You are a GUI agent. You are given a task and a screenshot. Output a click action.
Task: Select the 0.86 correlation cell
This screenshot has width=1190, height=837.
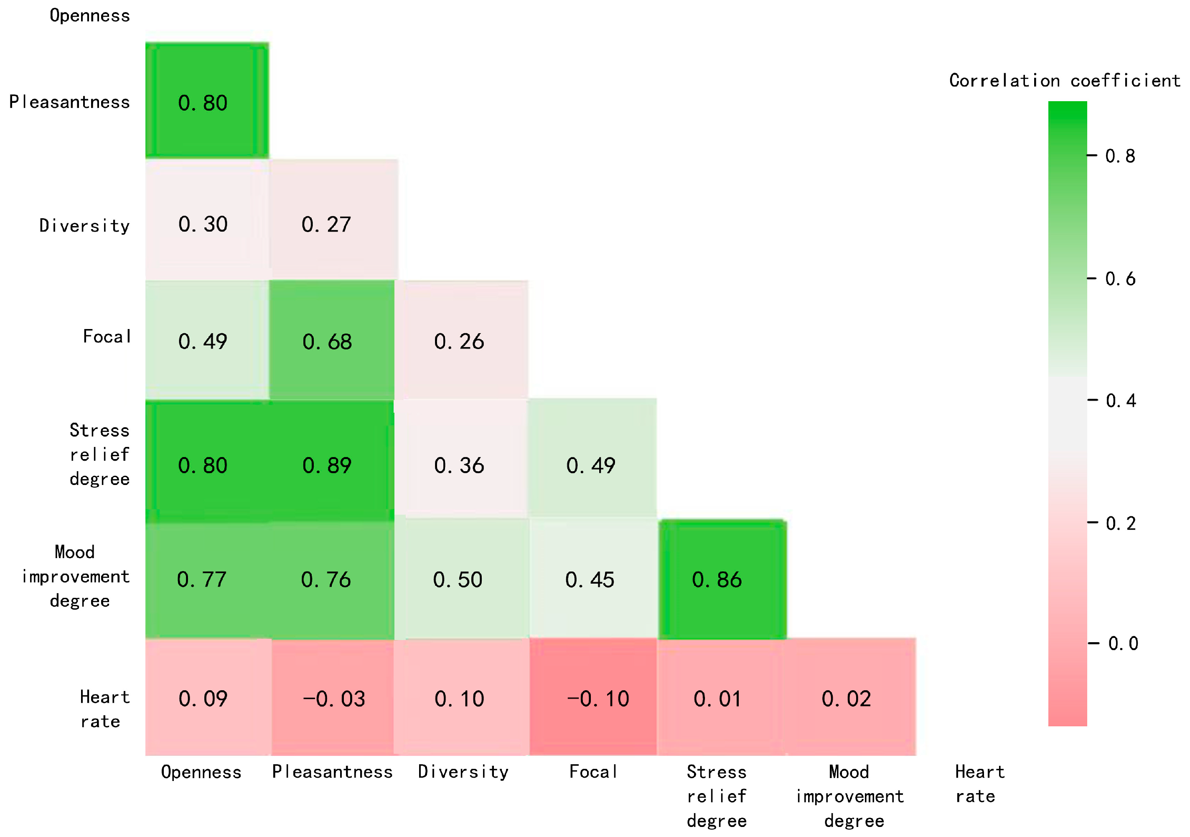722,579
